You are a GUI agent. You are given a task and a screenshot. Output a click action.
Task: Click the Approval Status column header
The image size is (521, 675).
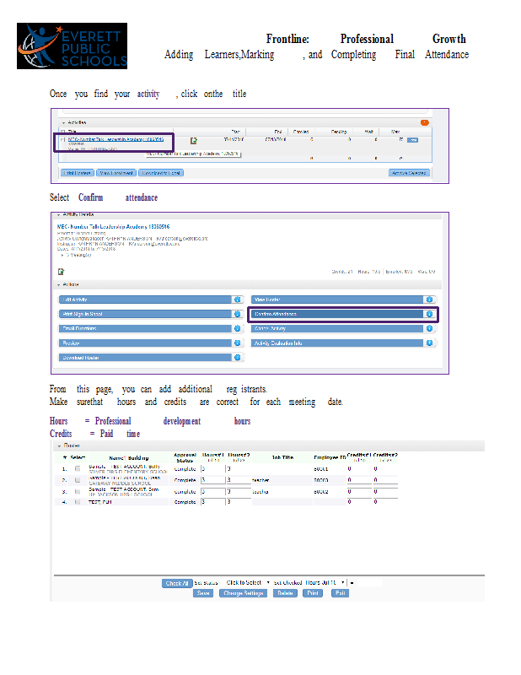pyautogui.click(x=185, y=457)
